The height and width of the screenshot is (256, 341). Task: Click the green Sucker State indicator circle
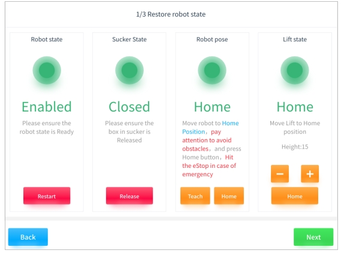(129, 70)
